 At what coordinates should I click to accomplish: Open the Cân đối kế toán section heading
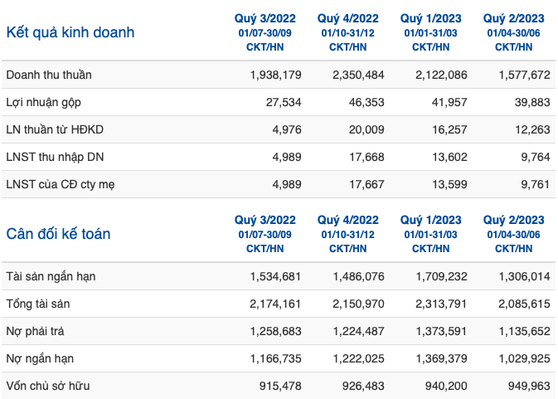pyautogui.click(x=58, y=234)
